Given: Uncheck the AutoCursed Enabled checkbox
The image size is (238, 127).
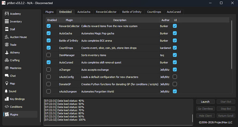Looking at the screenshot, I should [49, 62].
